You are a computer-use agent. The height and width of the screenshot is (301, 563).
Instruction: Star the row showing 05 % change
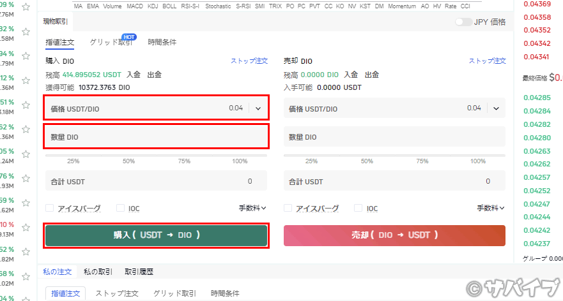click(x=26, y=154)
